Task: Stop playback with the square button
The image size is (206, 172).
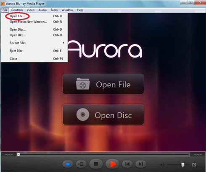Action: 96,164
